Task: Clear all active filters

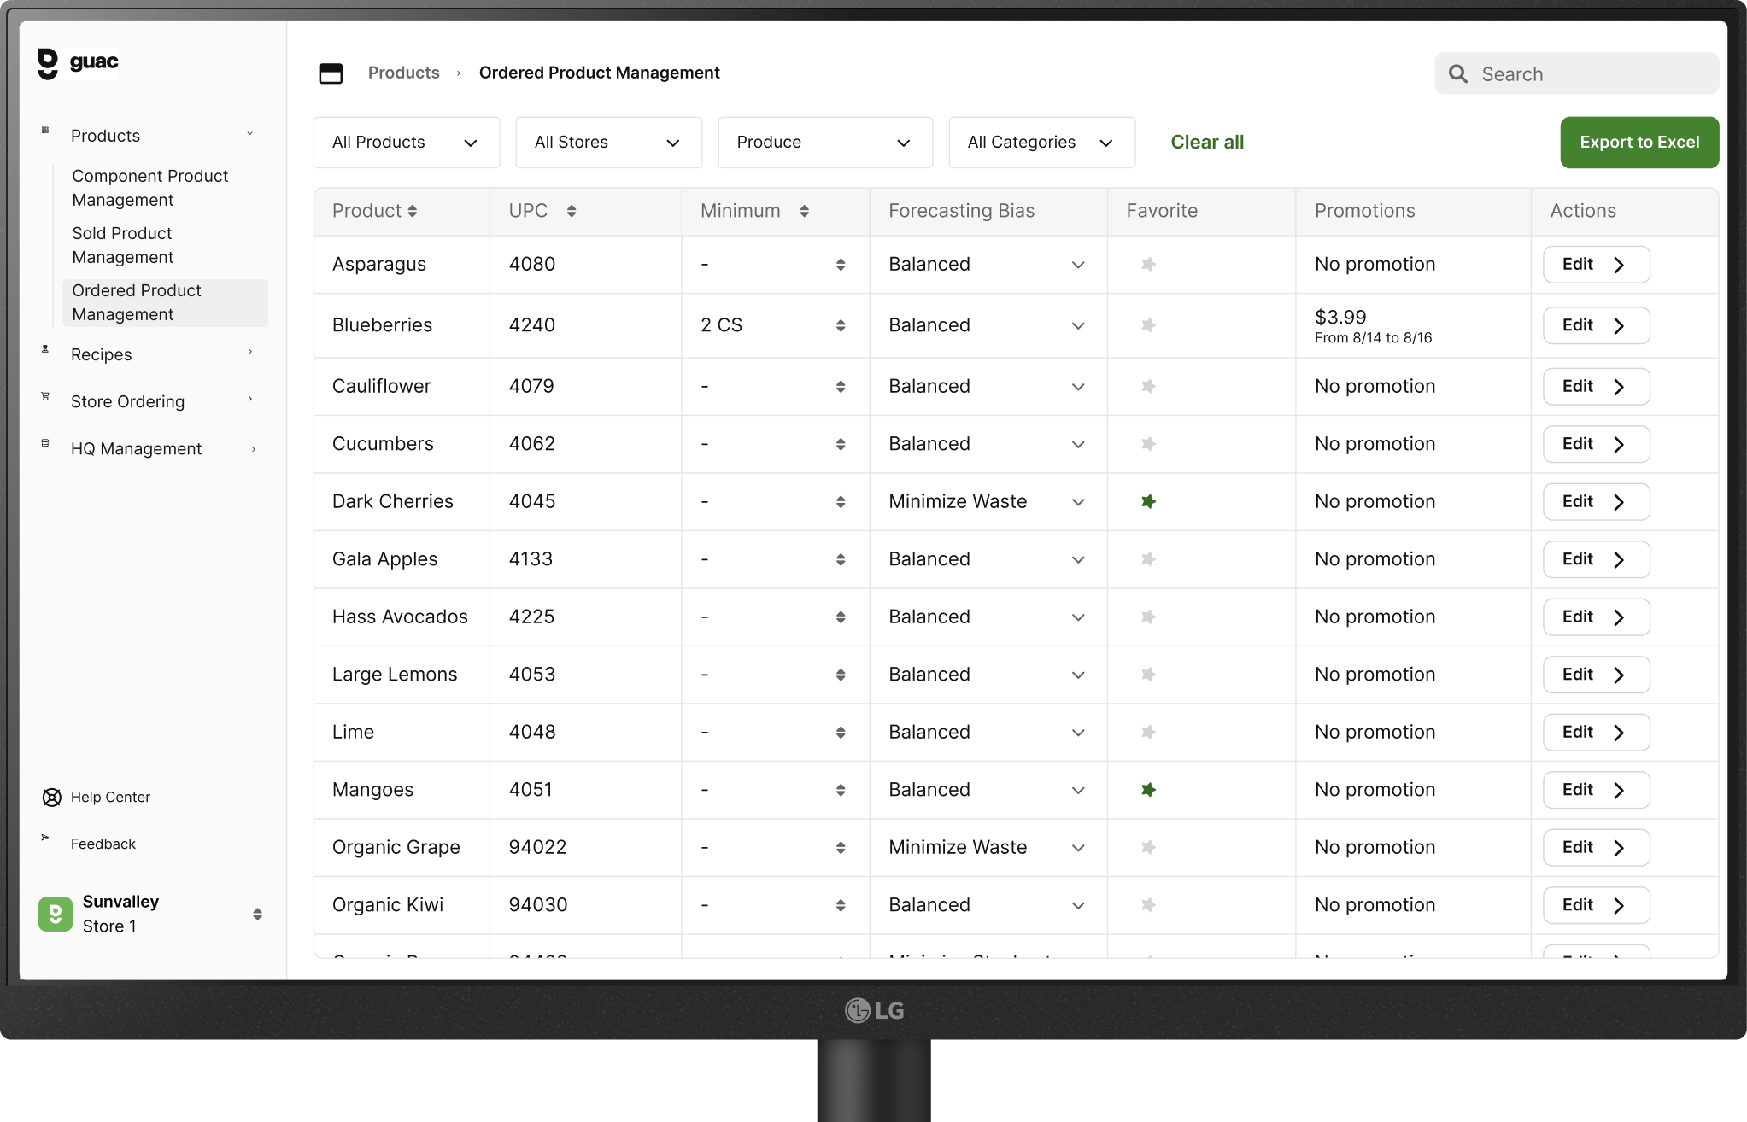Action: click(1206, 142)
